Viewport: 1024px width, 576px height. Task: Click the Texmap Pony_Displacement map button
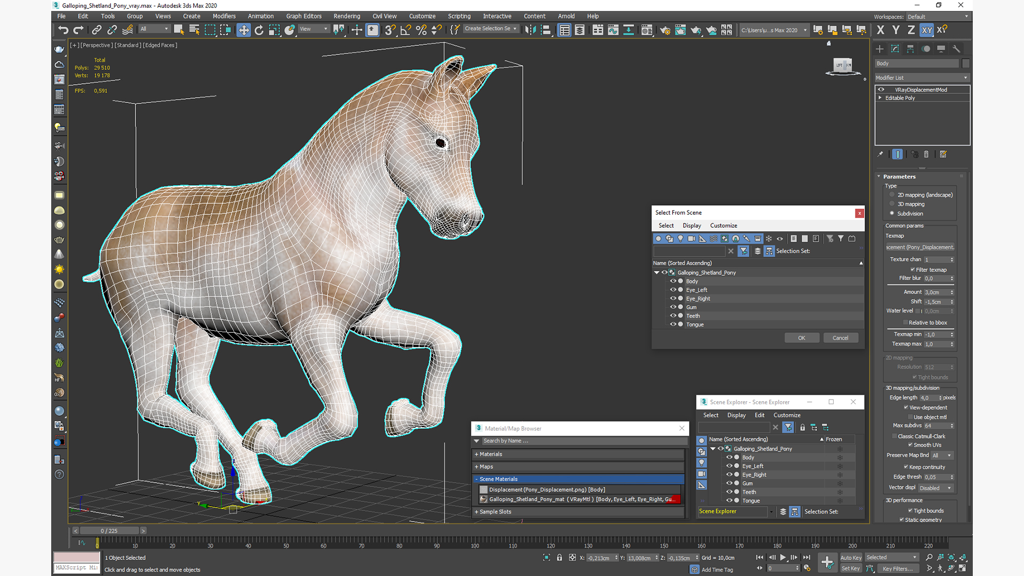(920, 247)
